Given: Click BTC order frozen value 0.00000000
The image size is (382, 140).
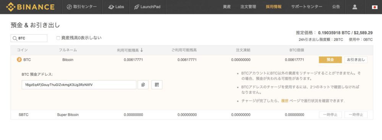Looking at the screenshot, I should pos(241,60).
